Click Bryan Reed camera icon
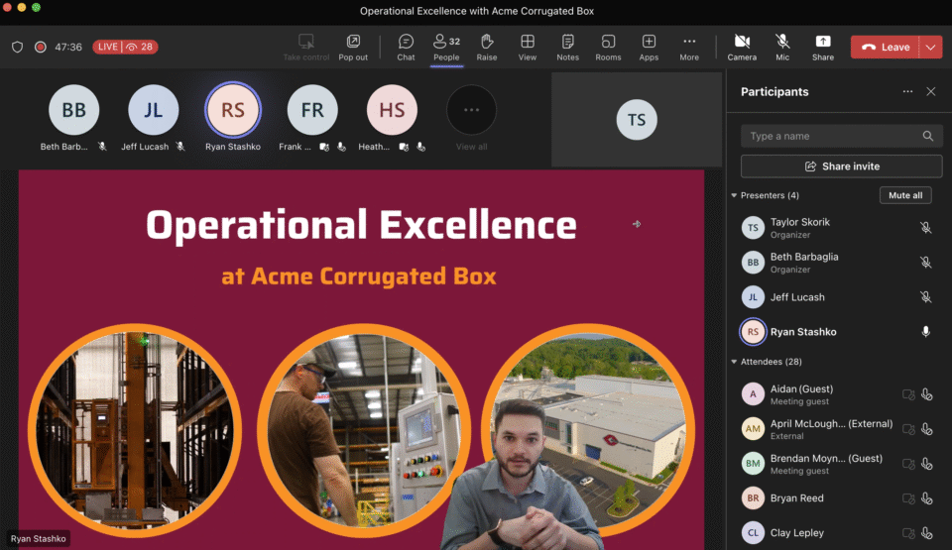The width and height of the screenshot is (952, 550). coord(908,498)
